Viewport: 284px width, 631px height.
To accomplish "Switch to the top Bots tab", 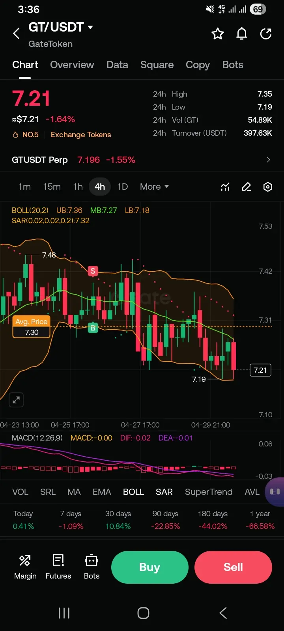I will (x=233, y=65).
